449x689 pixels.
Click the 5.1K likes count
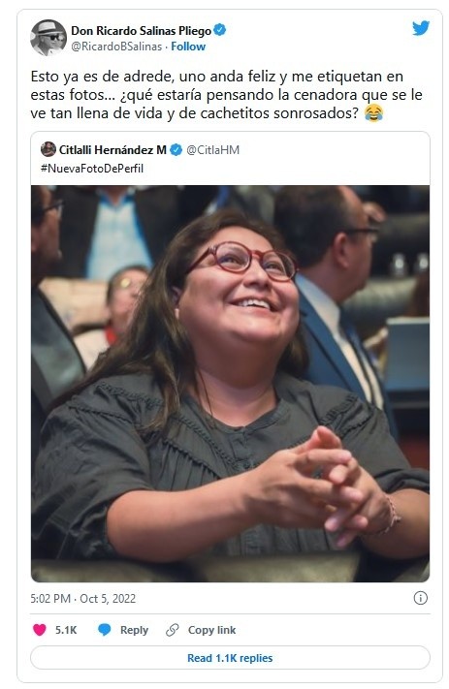pos(66,630)
